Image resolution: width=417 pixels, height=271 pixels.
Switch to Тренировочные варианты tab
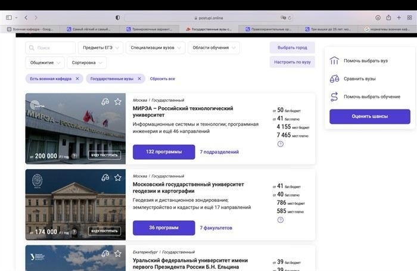(149, 29)
